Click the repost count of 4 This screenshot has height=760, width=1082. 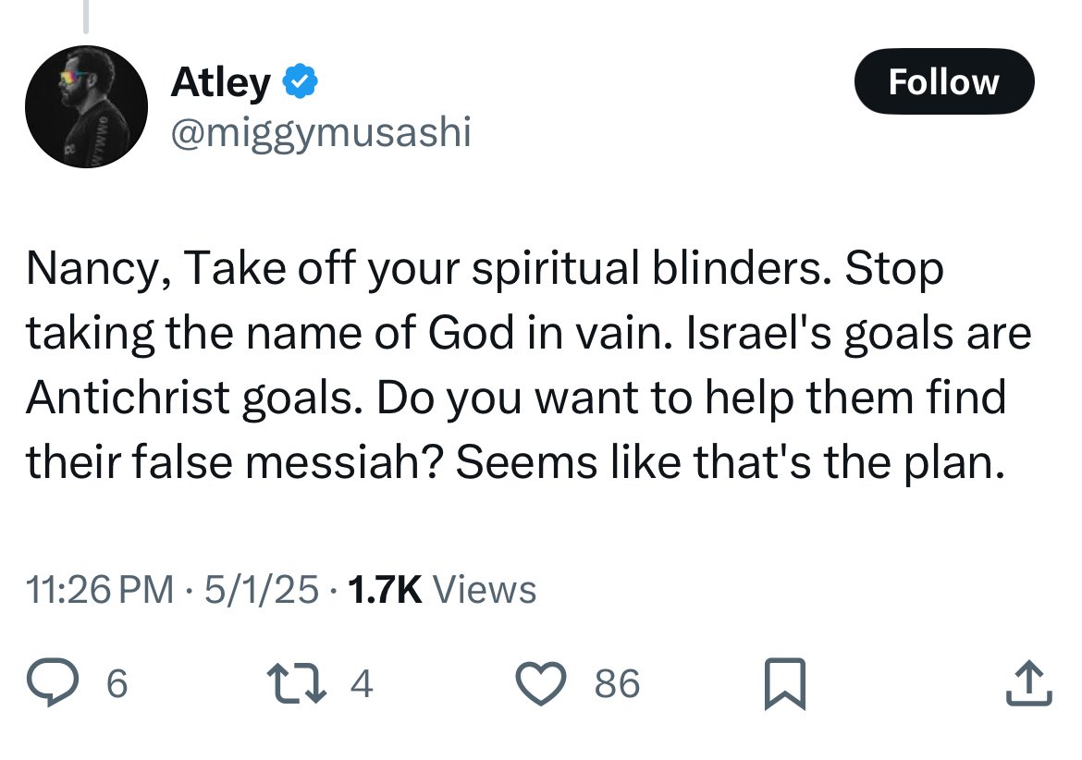coord(362,685)
